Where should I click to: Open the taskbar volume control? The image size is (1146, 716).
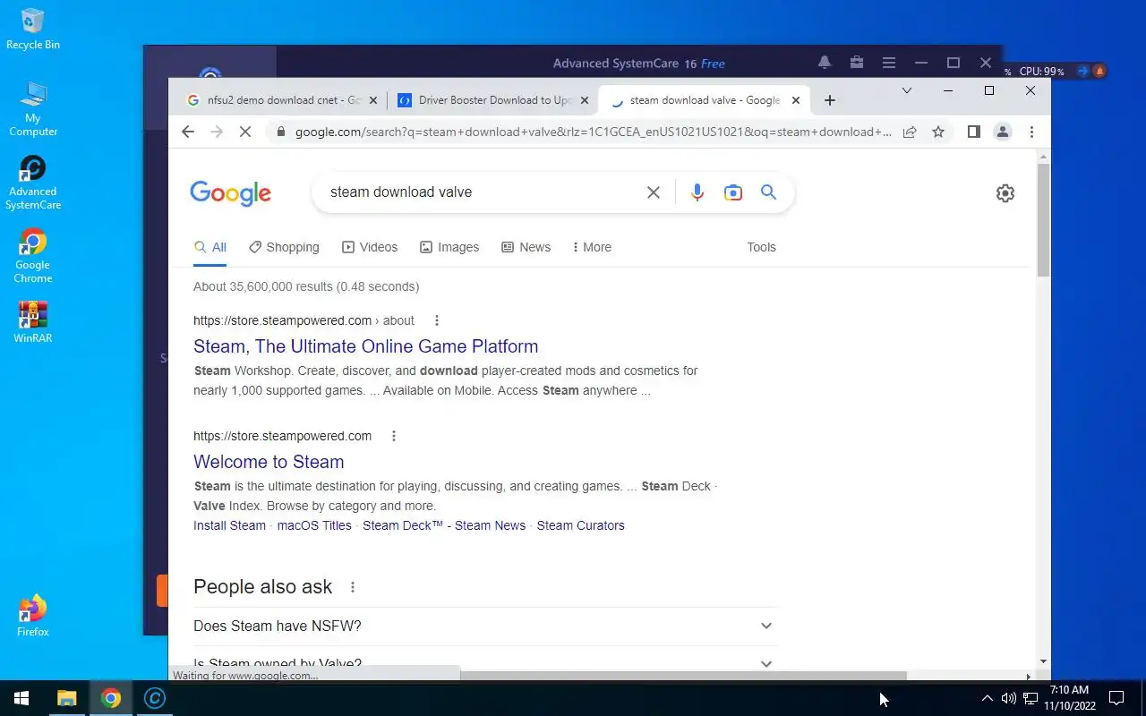(x=1009, y=698)
